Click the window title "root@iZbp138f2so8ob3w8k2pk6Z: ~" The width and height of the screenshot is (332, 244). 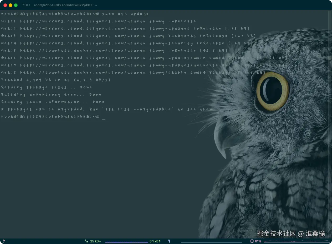[x=65, y=5]
